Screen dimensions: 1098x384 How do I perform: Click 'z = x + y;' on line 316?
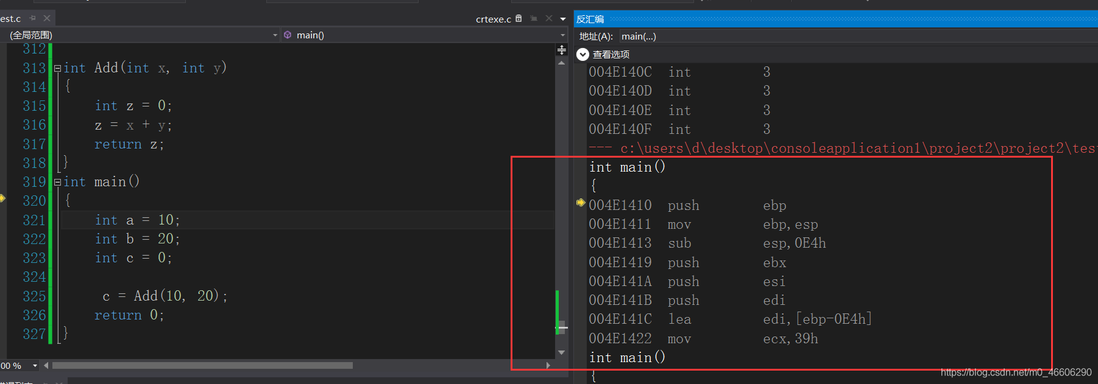pos(133,125)
